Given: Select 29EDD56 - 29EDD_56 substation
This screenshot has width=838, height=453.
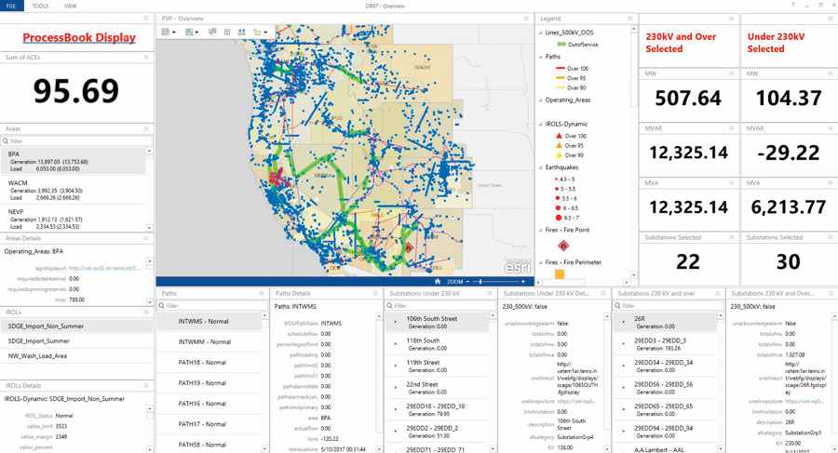Looking at the screenshot, I should tap(664, 388).
